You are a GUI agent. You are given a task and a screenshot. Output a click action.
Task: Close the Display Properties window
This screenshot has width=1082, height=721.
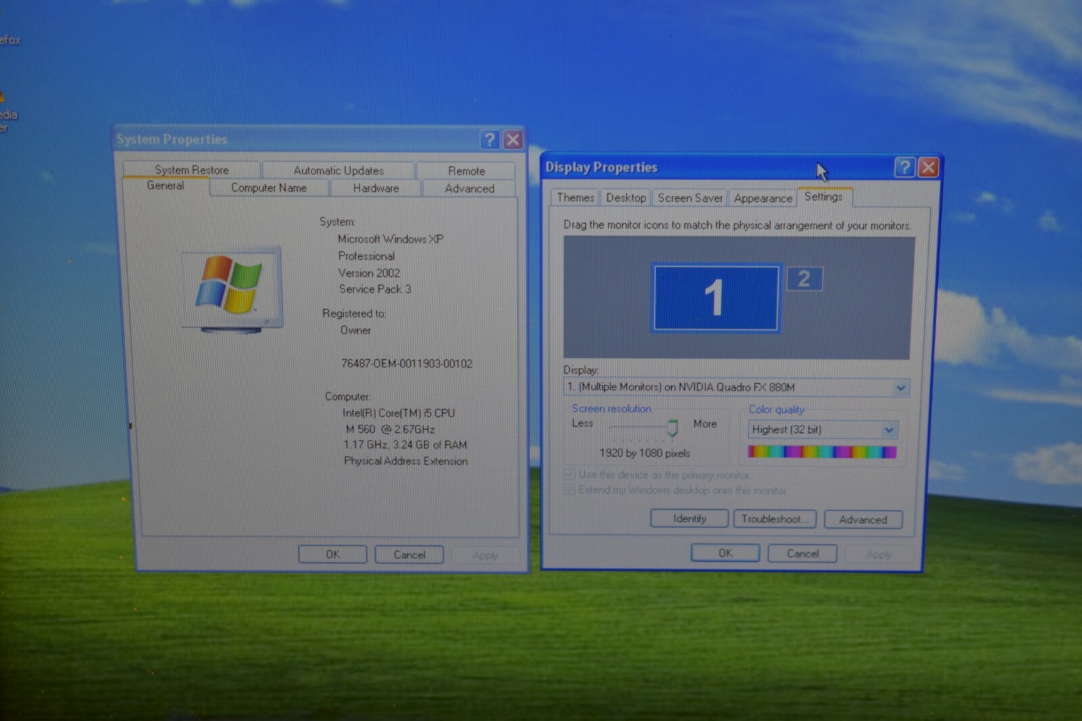pyautogui.click(x=928, y=167)
